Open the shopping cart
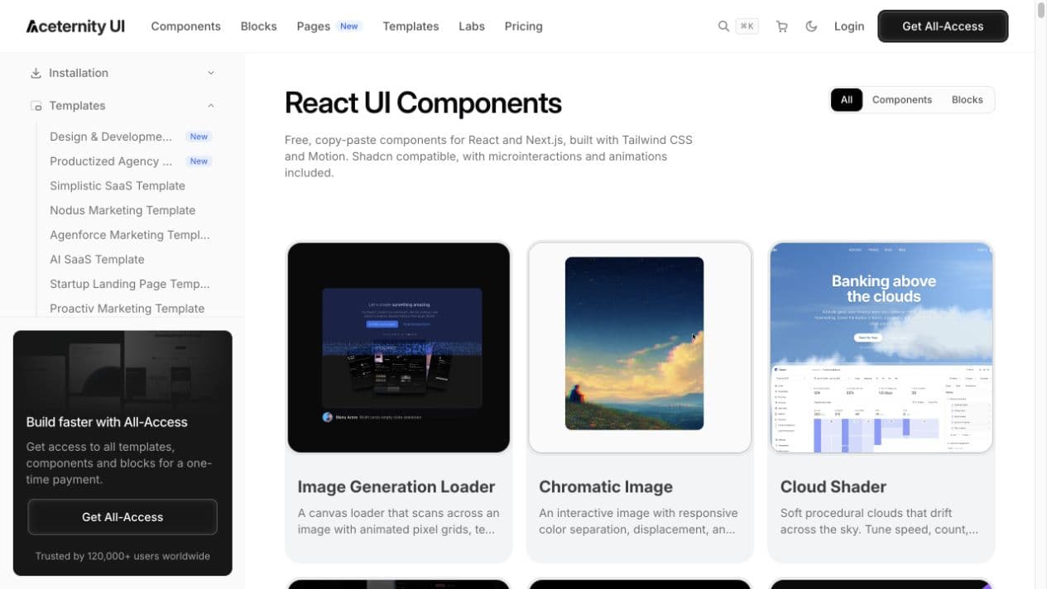The image size is (1047, 589). click(x=781, y=26)
